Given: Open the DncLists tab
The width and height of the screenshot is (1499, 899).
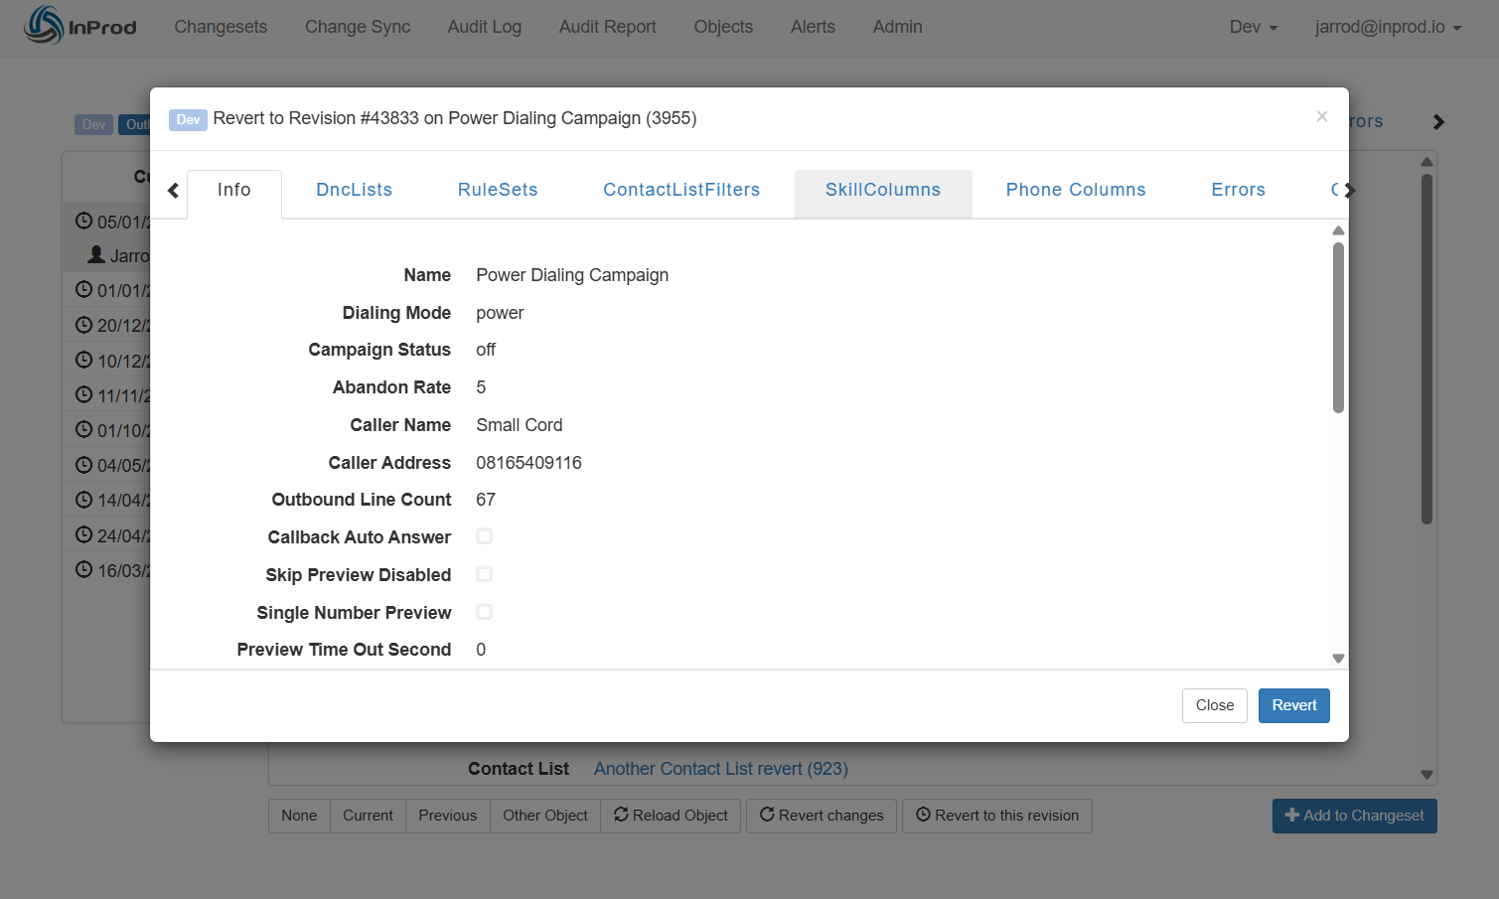Looking at the screenshot, I should (354, 190).
